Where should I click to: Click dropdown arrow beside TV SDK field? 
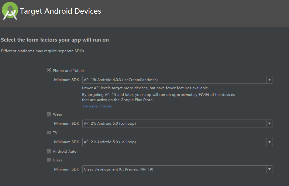pyautogui.click(x=269, y=142)
